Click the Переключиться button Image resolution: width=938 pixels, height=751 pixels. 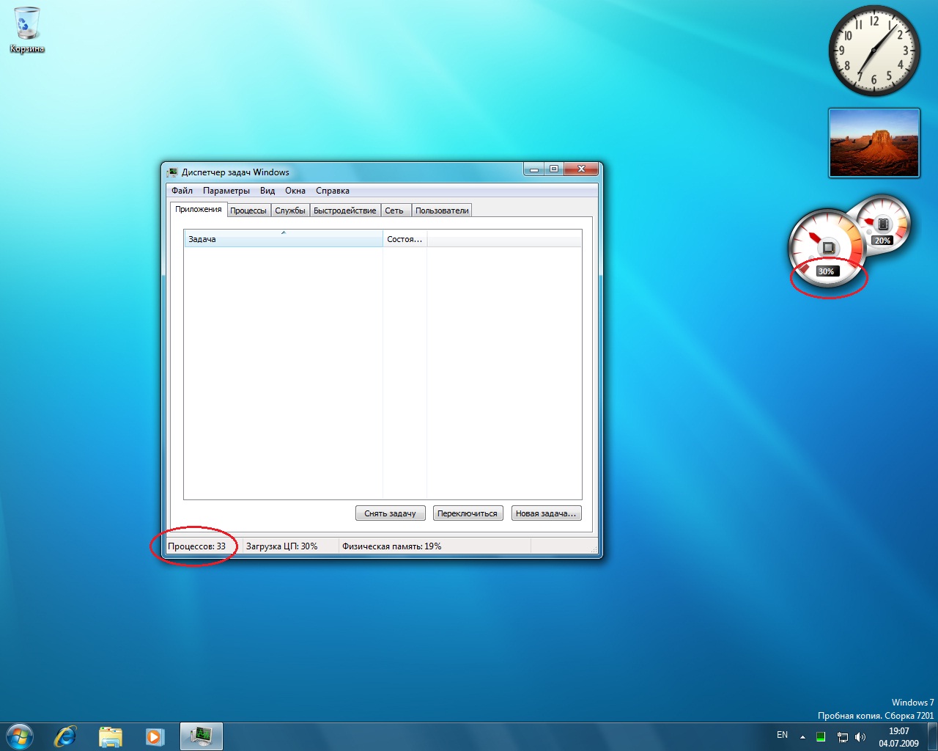[x=468, y=513]
